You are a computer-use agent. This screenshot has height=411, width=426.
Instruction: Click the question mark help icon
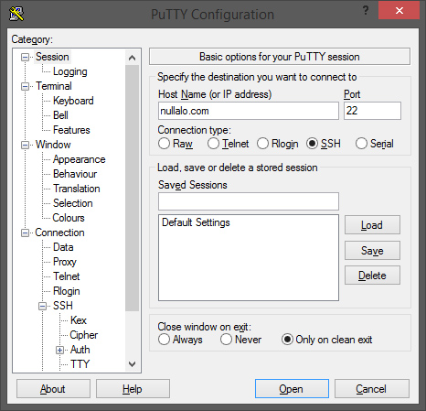point(366,11)
